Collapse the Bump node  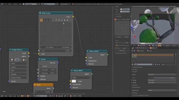coord(39,59)
